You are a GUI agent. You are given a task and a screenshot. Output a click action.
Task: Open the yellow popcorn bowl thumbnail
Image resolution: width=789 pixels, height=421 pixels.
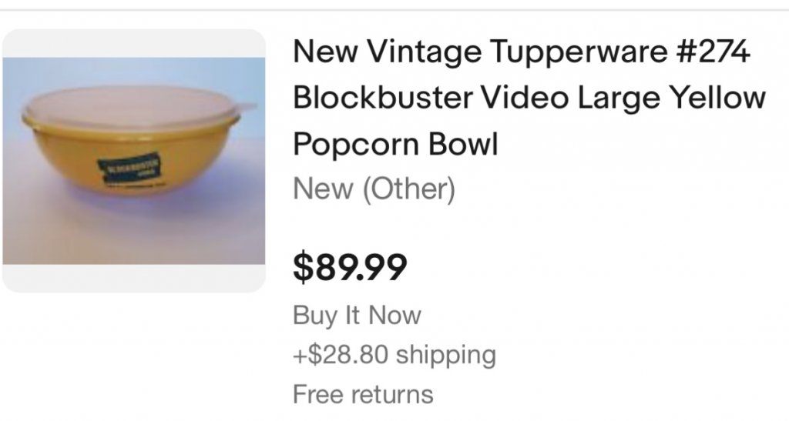(x=134, y=161)
